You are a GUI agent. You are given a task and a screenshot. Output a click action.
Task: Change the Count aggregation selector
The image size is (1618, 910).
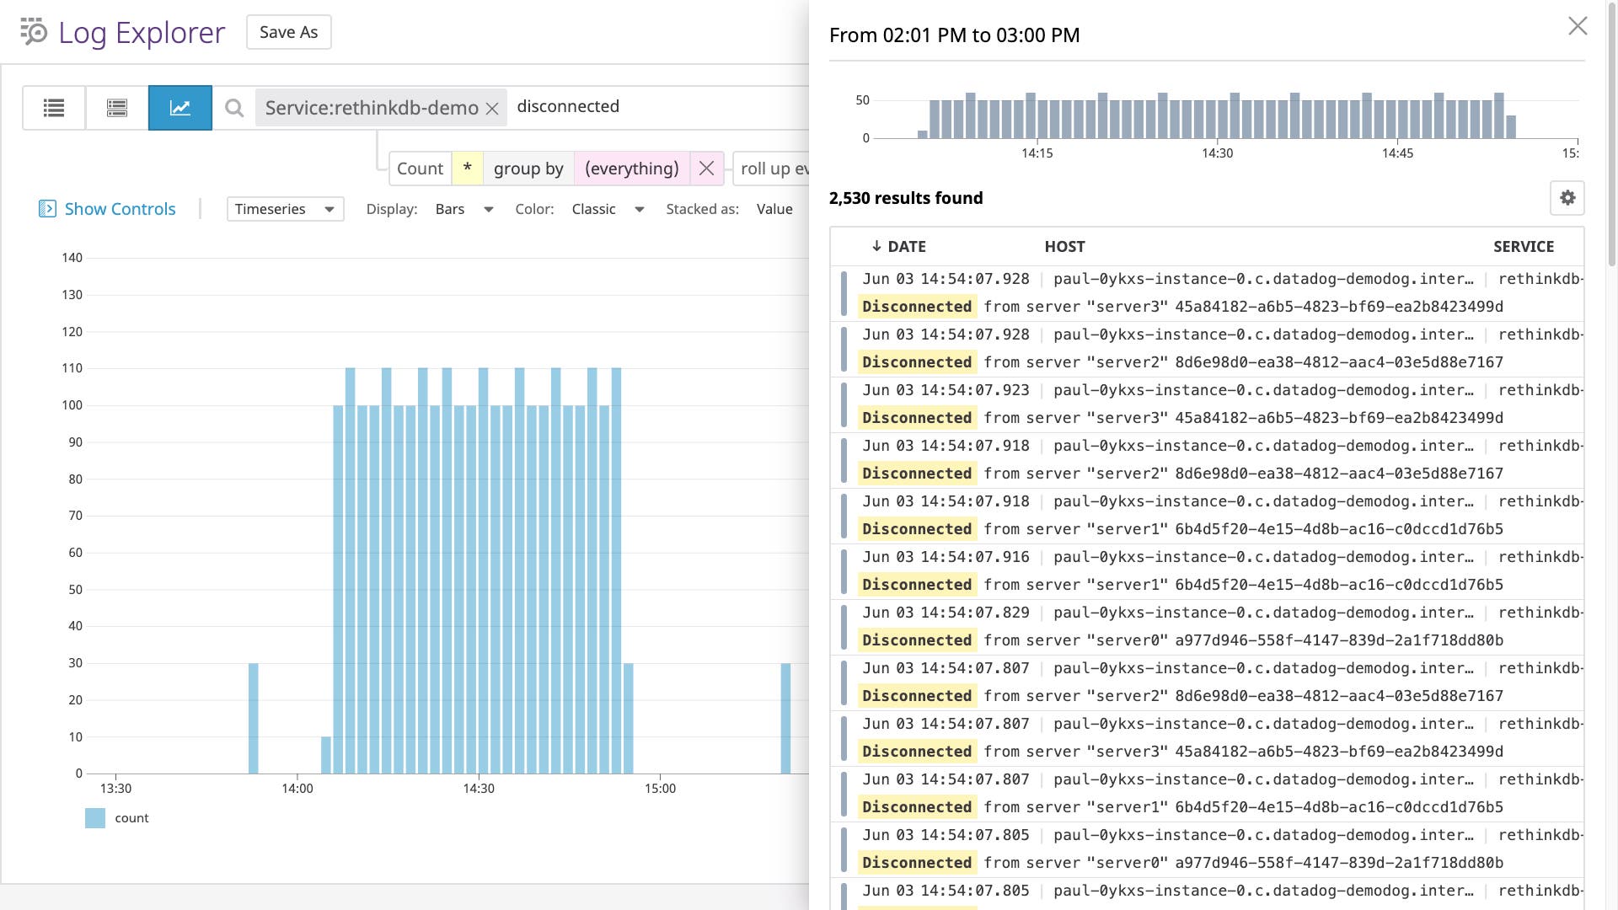420,169
